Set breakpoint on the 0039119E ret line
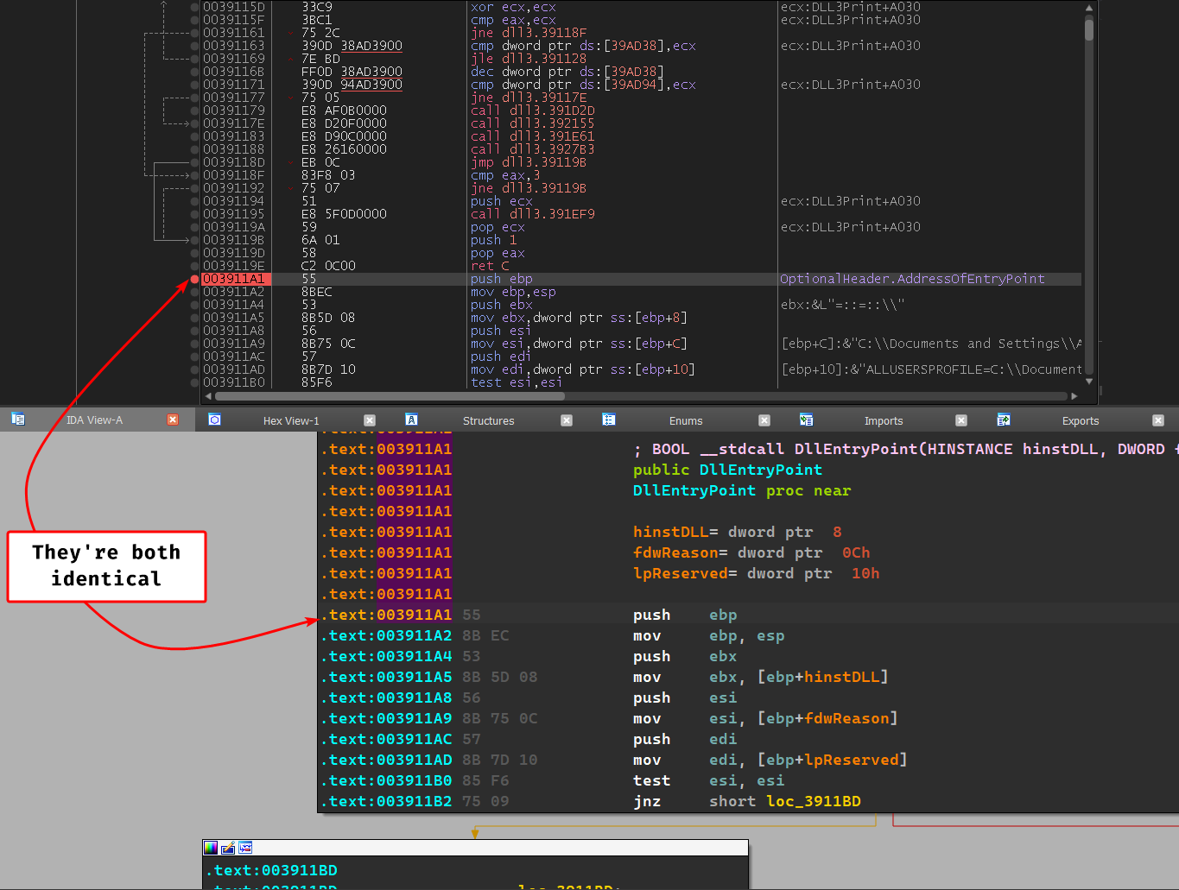This screenshot has width=1179, height=890. coord(194,266)
